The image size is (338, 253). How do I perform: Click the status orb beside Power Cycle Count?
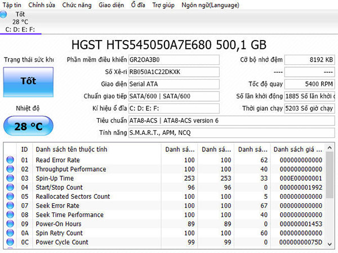tap(10, 242)
